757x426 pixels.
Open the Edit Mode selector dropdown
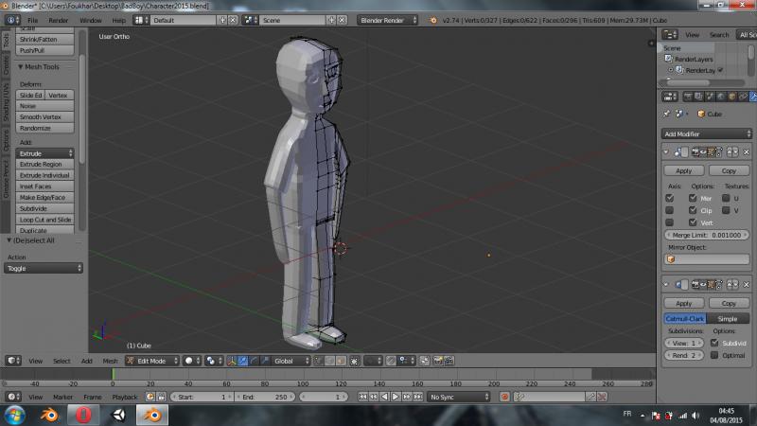(151, 361)
